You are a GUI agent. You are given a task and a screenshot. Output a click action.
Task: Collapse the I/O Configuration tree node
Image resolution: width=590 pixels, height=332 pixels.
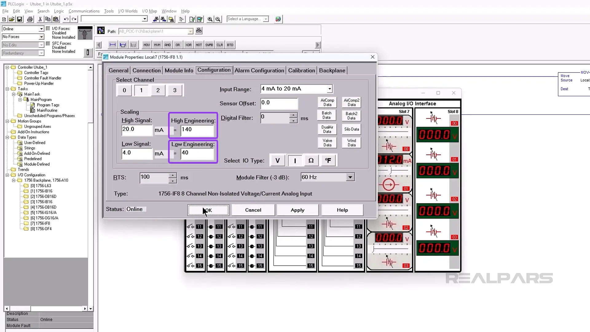7,175
